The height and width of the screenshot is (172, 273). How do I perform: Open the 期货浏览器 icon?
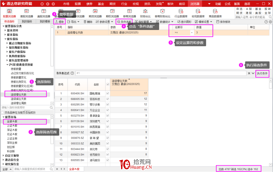point(95,13)
